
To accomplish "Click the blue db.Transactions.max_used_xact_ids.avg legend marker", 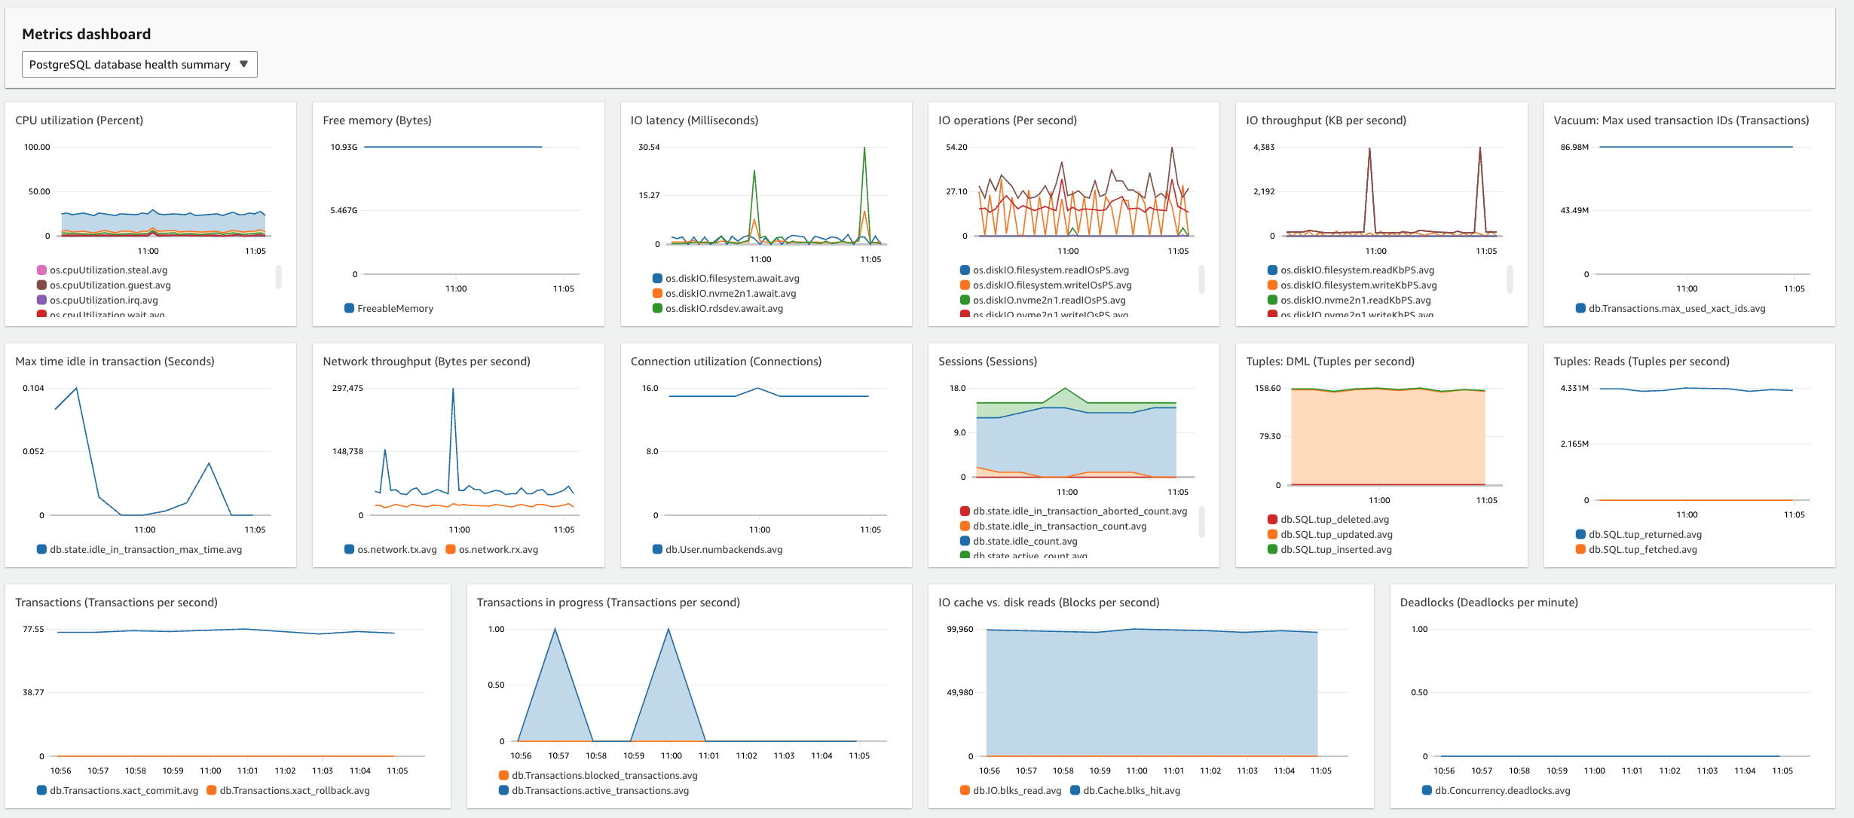I will point(1580,308).
